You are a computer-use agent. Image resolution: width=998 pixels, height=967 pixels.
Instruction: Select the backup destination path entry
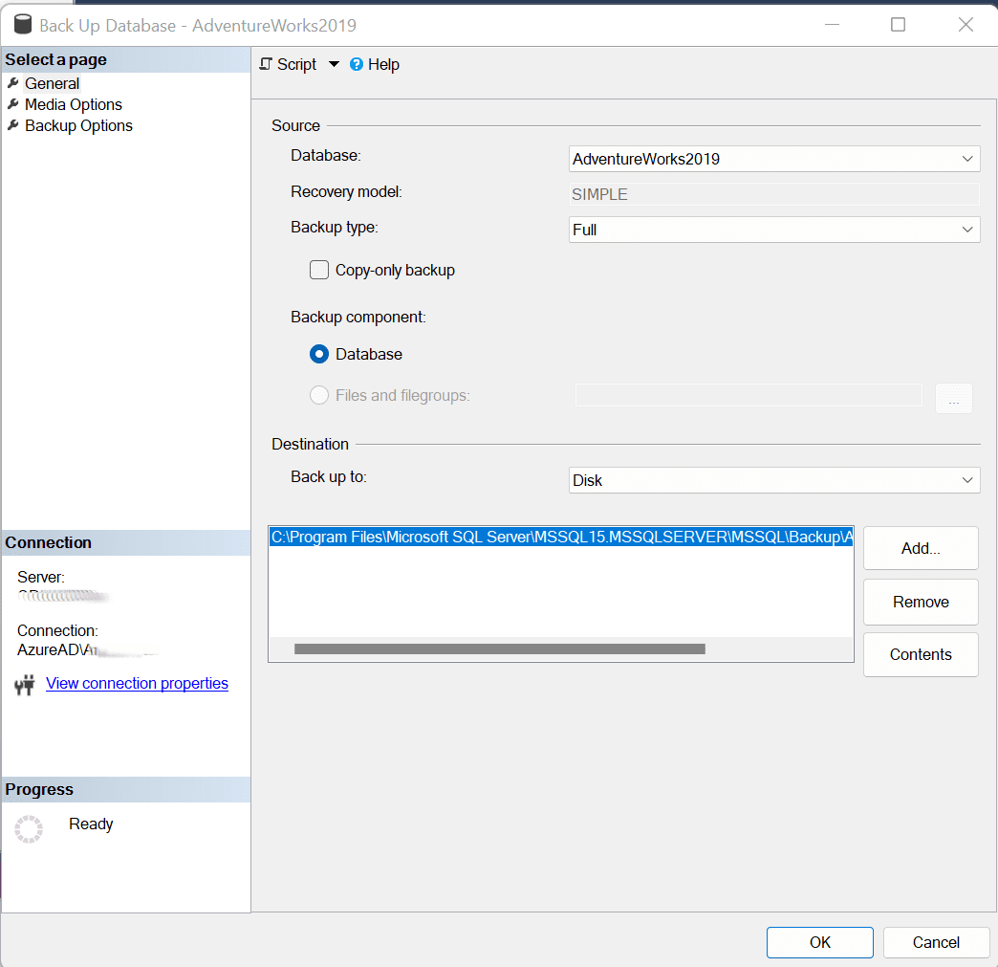click(x=561, y=537)
